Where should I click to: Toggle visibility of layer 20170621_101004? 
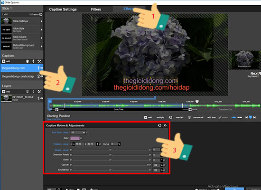(x=42, y=98)
